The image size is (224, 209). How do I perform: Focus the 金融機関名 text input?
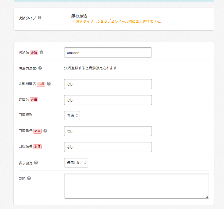(x=108, y=84)
